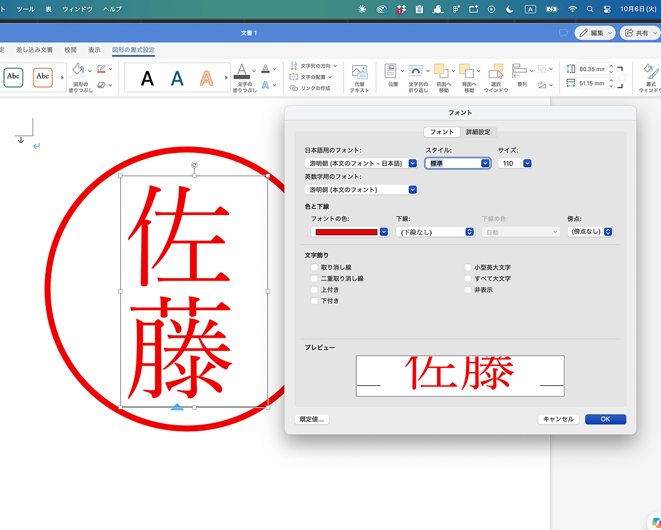This screenshot has height=530, width=661.
Task: Apply the black WordArt A style
Action: [x=147, y=78]
